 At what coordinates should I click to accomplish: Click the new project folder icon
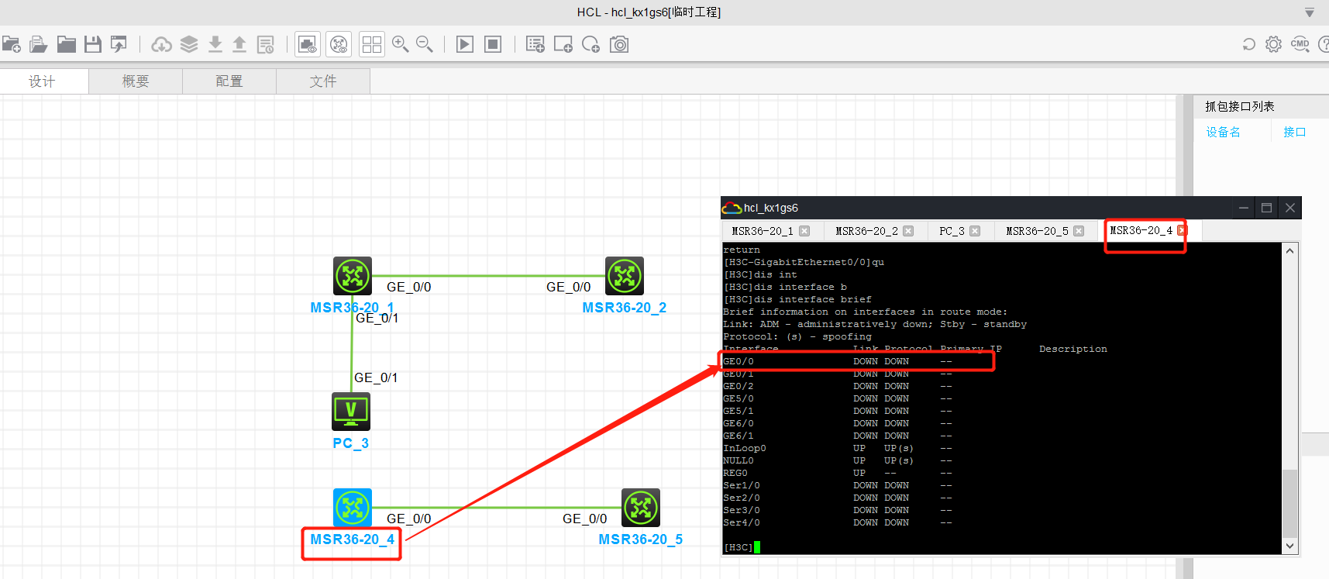tap(12, 44)
